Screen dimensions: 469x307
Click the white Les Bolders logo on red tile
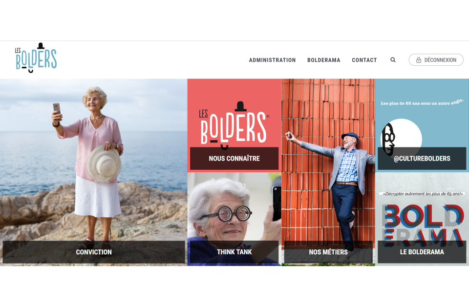[234, 125]
